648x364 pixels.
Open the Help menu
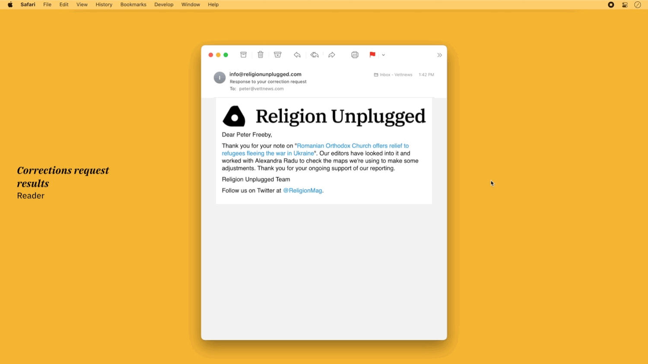[x=213, y=5]
